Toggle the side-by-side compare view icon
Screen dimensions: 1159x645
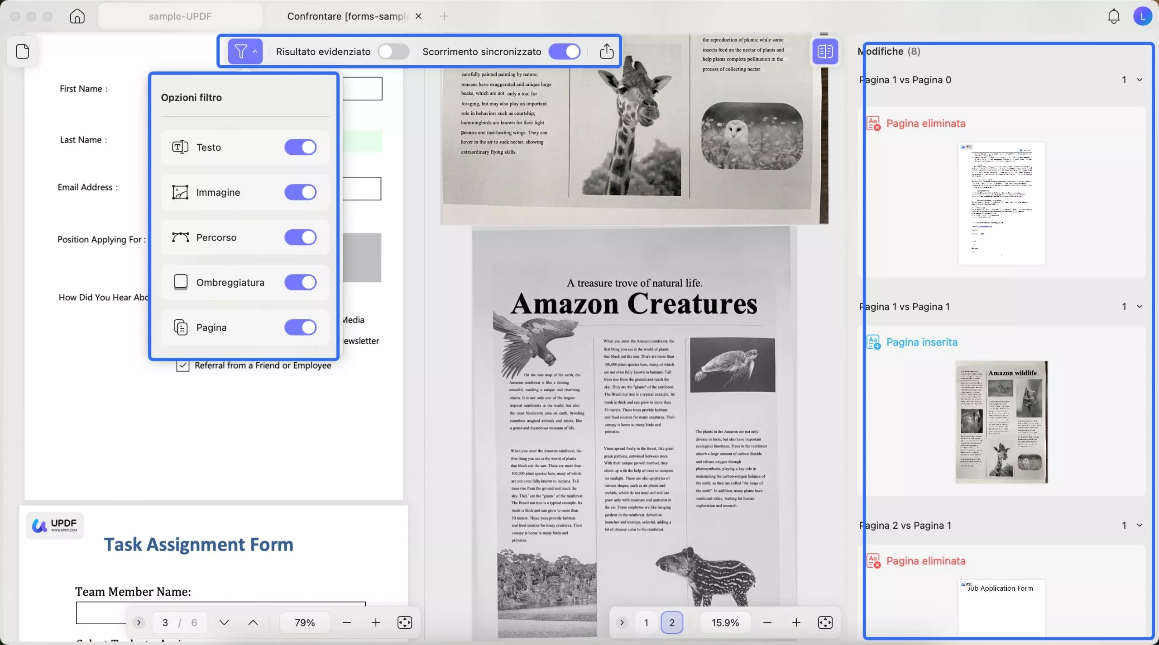tap(825, 52)
